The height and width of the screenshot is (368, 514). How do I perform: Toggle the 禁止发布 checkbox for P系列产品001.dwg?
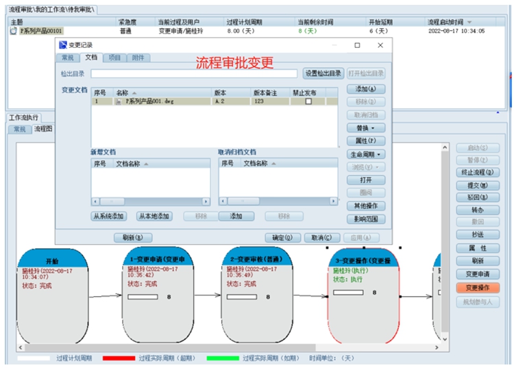click(308, 101)
